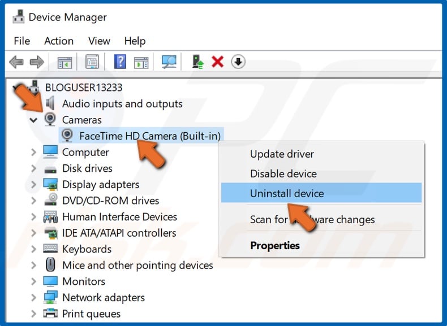The image size is (447, 326).
Task: Click the Mice and pointing devices icon
Action: (50, 264)
